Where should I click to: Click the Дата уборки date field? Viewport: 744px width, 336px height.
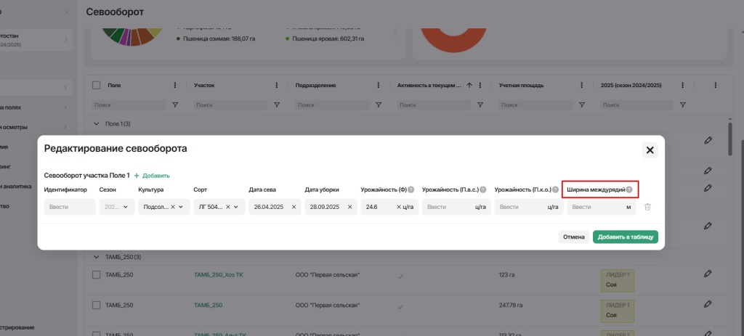(x=331, y=207)
